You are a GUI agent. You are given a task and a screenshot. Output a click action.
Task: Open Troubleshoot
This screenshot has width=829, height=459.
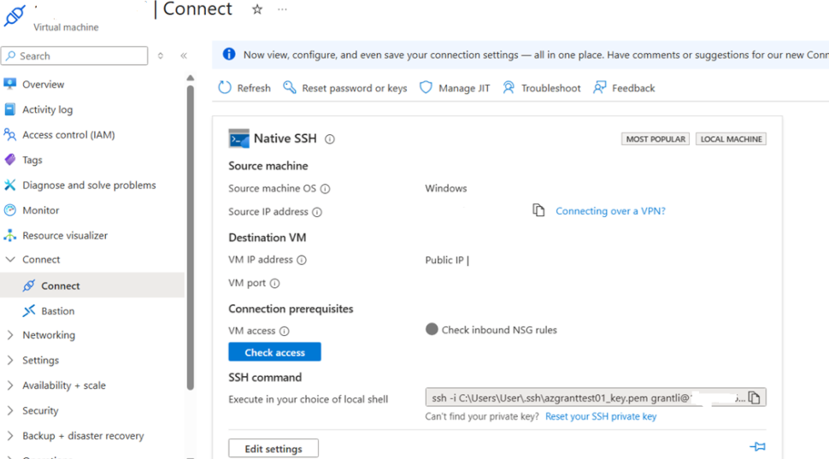pos(541,88)
